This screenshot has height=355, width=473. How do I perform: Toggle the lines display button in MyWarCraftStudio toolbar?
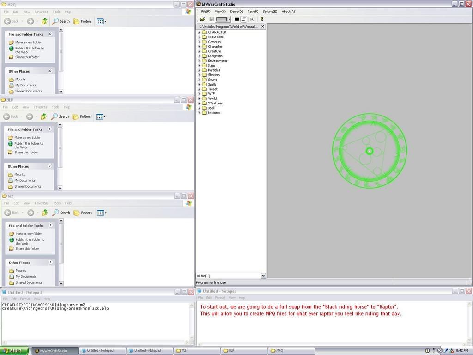point(244,19)
